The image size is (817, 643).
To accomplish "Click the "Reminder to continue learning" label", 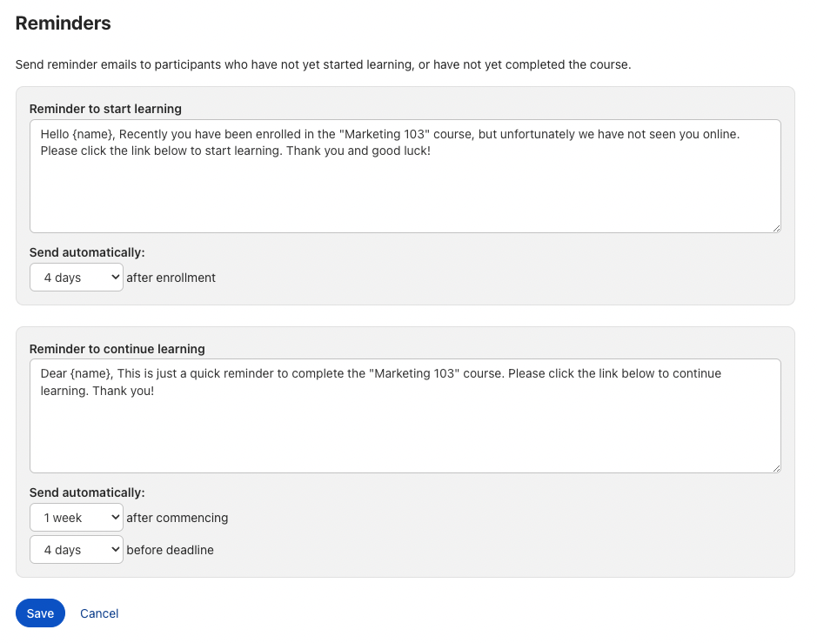I will pyautogui.click(x=117, y=349).
